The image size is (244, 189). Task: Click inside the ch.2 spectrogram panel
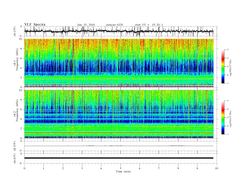[x=119, y=114]
